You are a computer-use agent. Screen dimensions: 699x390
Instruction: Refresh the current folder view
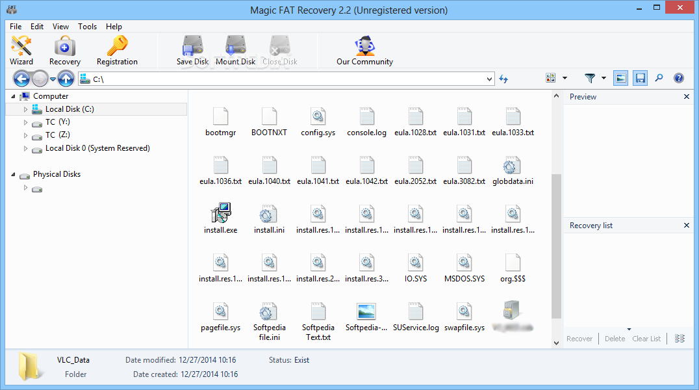point(503,79)
